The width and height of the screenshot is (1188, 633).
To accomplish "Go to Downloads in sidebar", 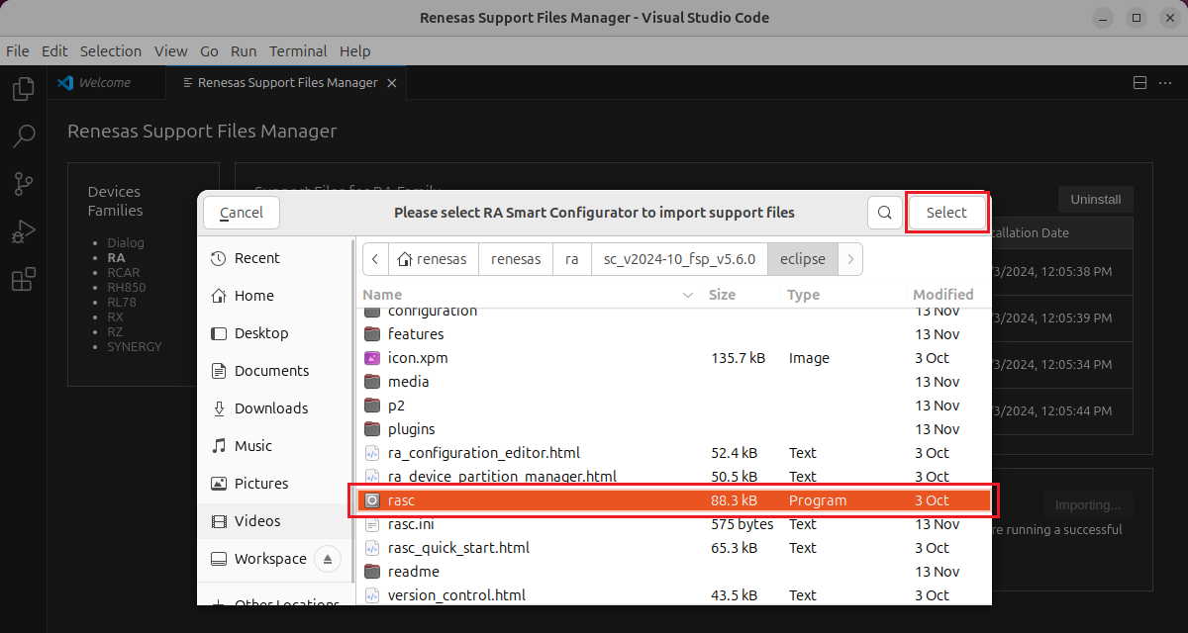I will pyautogui.click(x=276, y=408).
